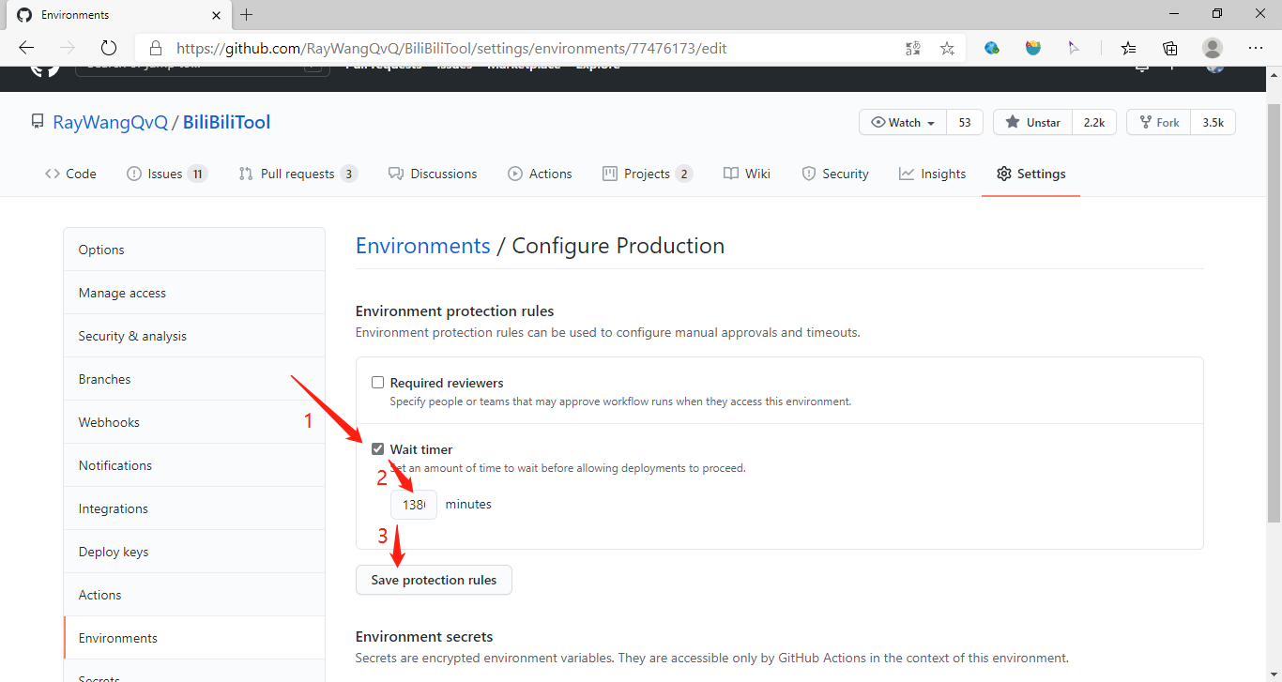The width and height of the screenshot is (1282, 682).
Task: Open the Pull requests tab
Action: coord(298,174)
